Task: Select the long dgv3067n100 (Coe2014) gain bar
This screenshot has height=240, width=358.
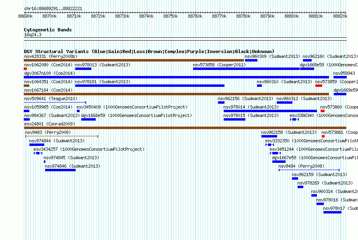Action: coord(177,77)
